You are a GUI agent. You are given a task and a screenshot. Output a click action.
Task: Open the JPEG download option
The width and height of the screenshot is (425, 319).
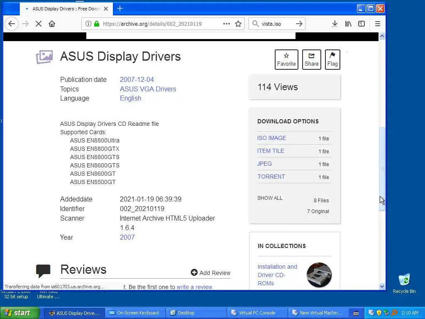click(264, 164)
